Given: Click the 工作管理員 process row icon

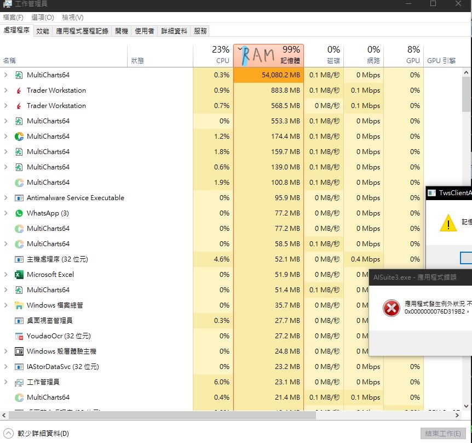Looking at the screenshot, I should pos(19,383).
